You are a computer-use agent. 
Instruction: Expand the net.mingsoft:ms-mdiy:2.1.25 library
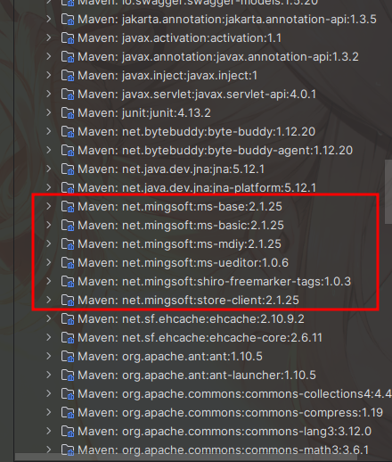click(x=49, y=243)
